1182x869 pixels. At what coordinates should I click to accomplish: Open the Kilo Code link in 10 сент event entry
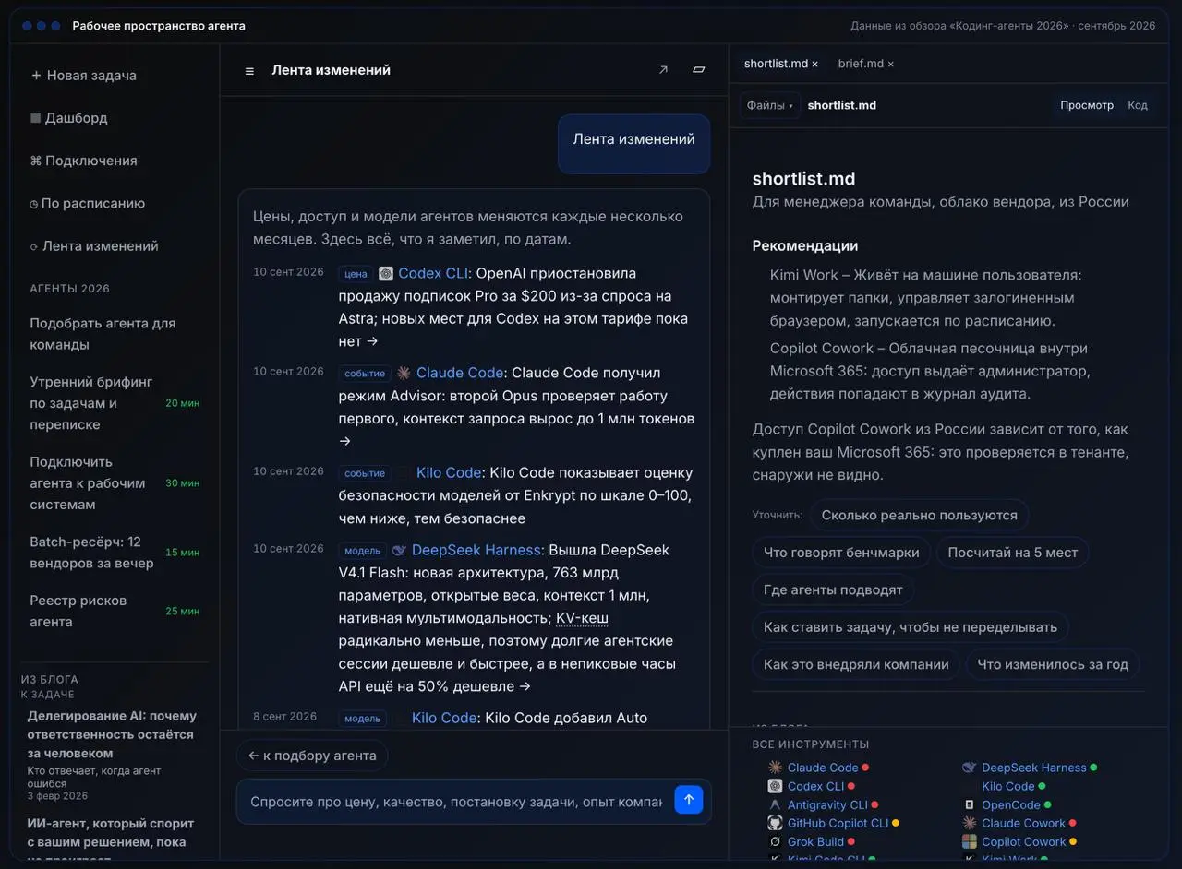tap(449, 473)
